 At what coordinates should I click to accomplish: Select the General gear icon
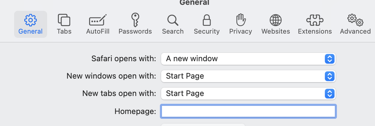click(30, 20)
